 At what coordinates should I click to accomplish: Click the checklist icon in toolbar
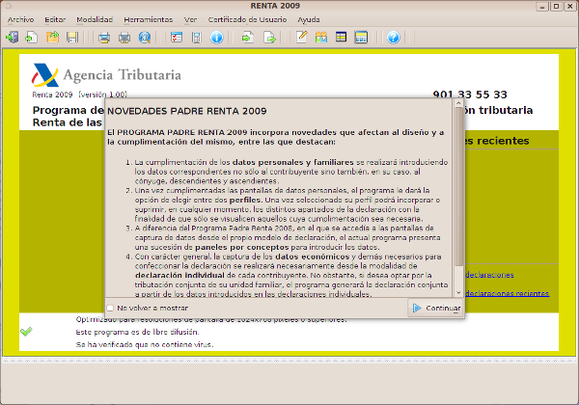coord(176,38)
